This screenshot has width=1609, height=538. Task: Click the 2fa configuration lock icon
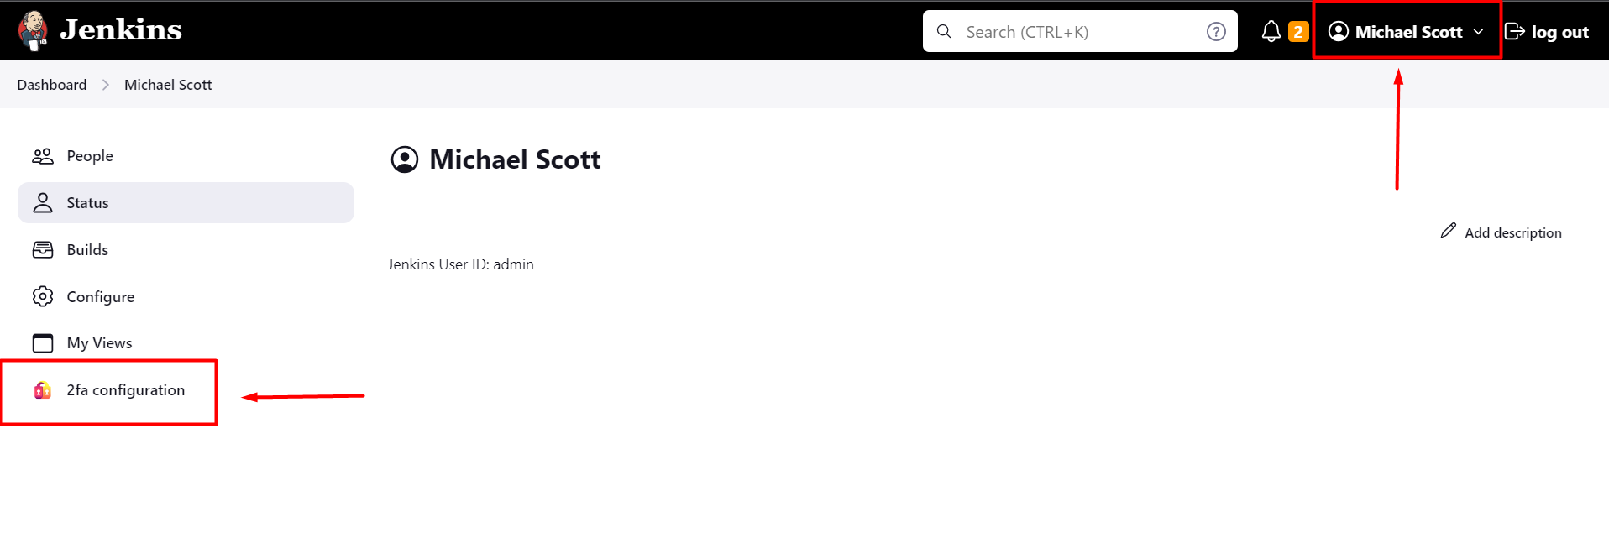click(43, 390)
